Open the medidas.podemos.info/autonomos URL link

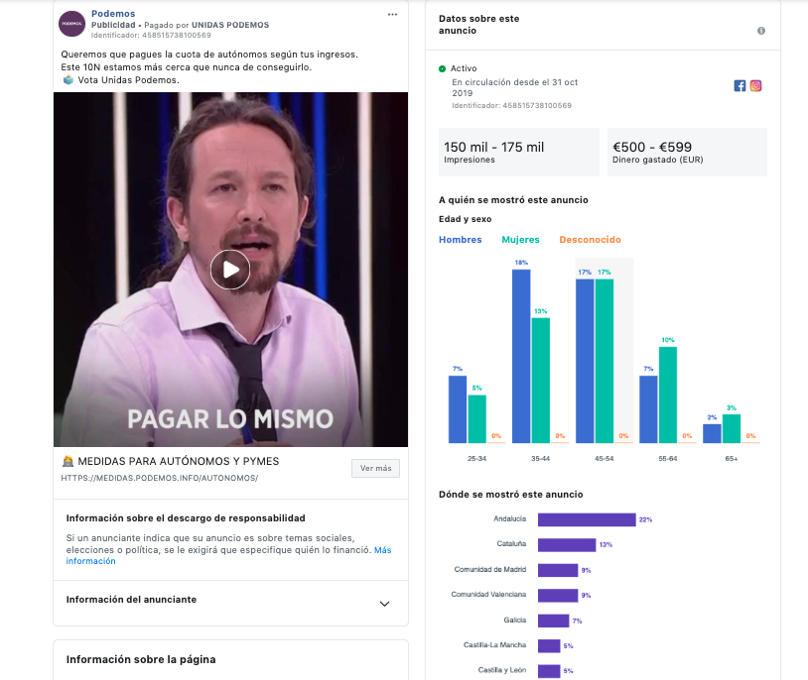click(160, 478)
